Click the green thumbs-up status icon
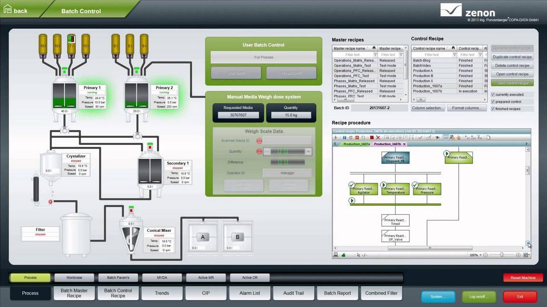 [x=343, y=254]
